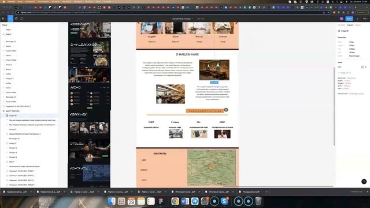The width and height of the screenshot is (370, 208).
Task: Open Figma app from the Dock
Action: pos(161,201)
